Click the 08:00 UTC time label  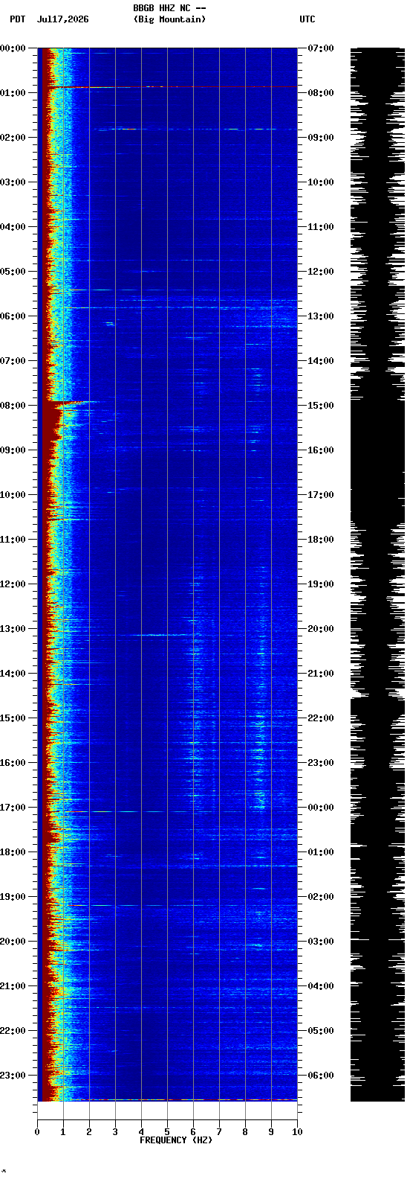coord(320,93)
